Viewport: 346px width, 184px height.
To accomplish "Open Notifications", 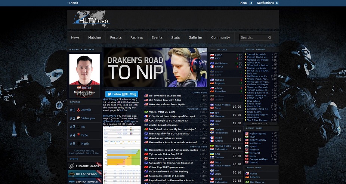I will 268,3.
